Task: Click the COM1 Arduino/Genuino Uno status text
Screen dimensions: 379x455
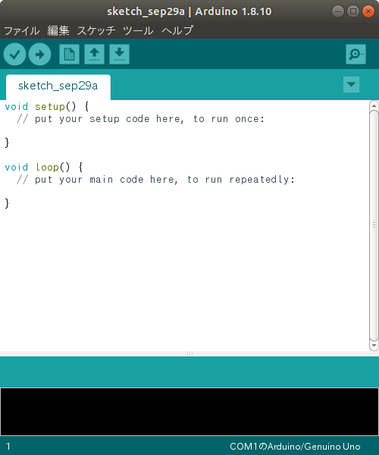Action: 295,447
